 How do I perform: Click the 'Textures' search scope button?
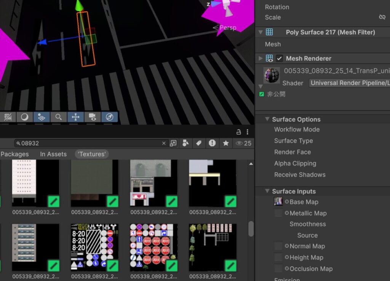click(92, 154)
